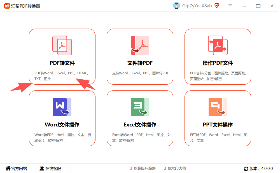Click the user avatar picture
Viewport: 280px width, 173px height.
(x=176, y=6)
